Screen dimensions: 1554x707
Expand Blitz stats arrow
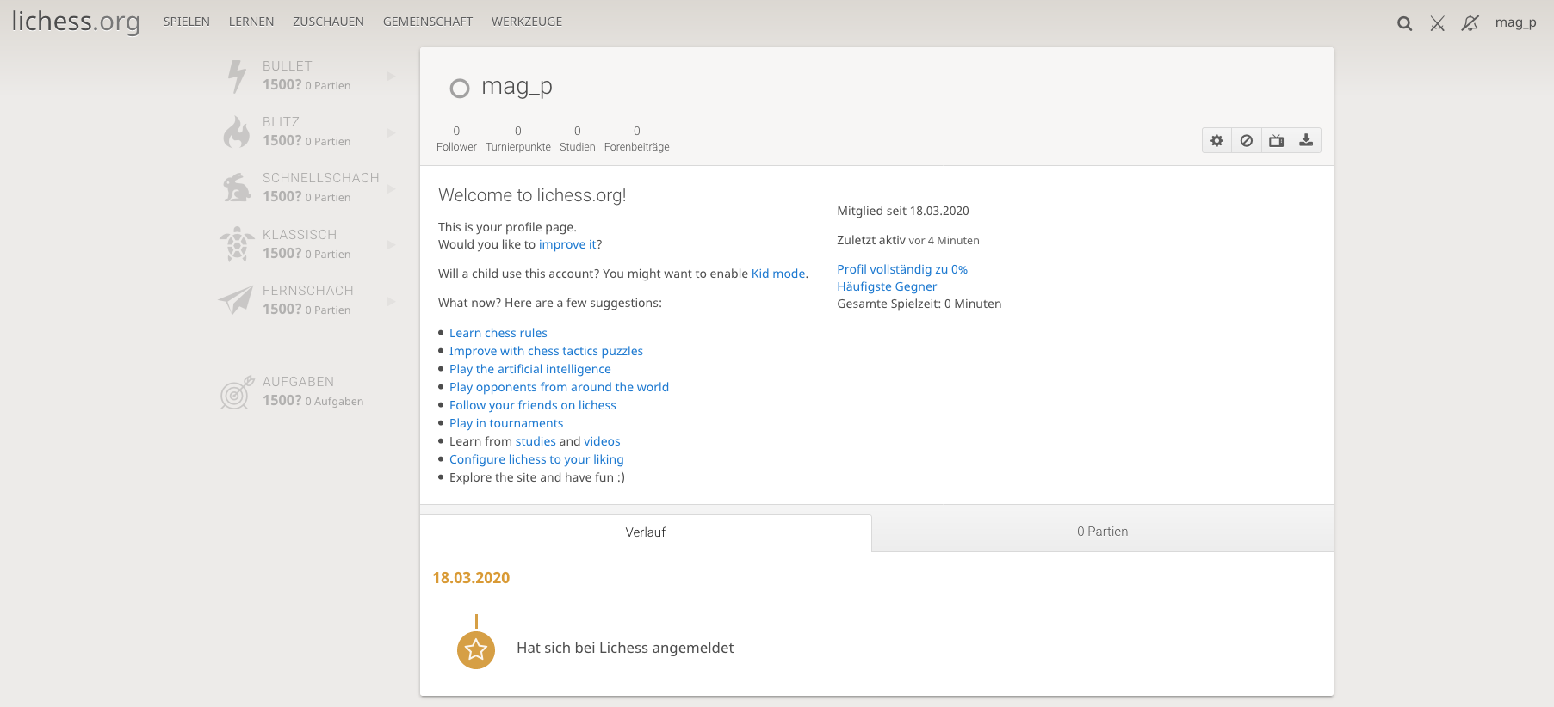point(391,132)
